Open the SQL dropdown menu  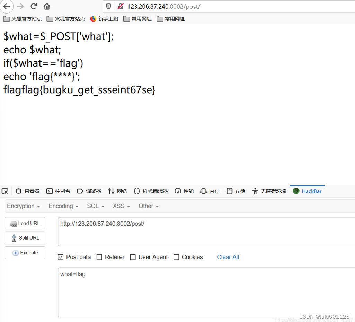pyautogui.click(x=95, y=206)
